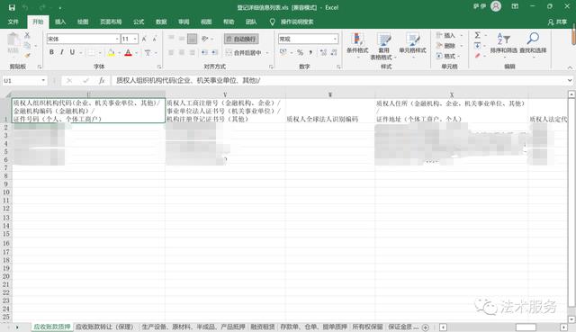Click the Insert Function fx icon
This screenshot has height=332, width=576.
pos(102,80)
